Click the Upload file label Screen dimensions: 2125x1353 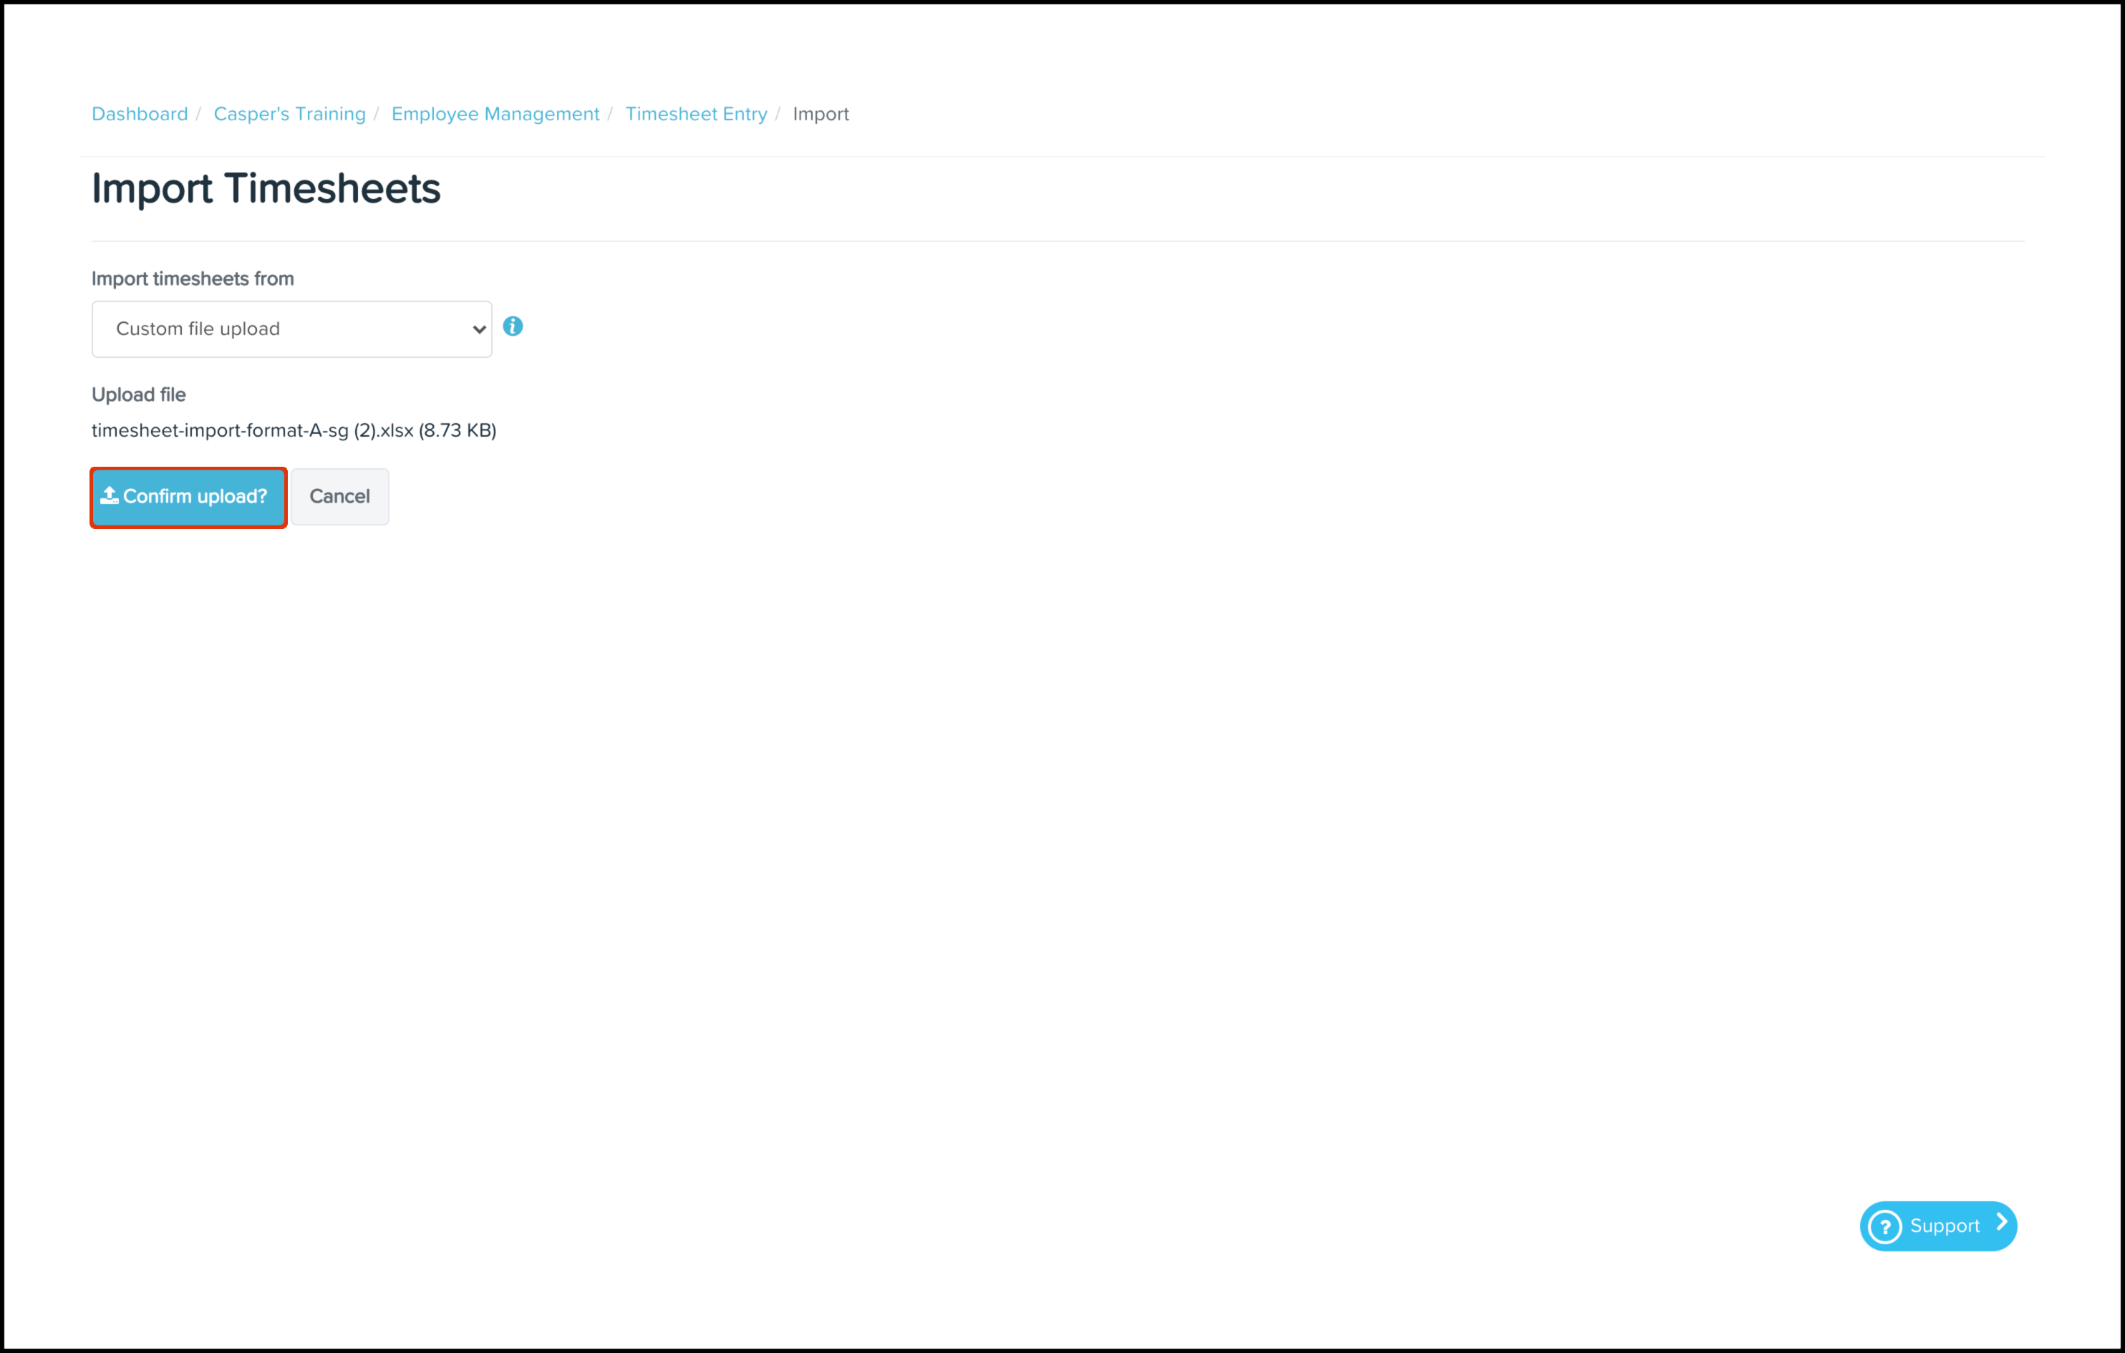pyautogui.click(x=139, y=394)
